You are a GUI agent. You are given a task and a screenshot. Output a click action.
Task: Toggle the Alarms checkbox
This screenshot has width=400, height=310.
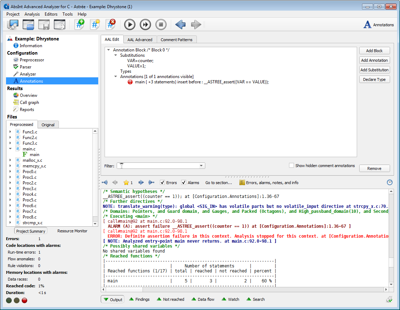pos(184,182)
